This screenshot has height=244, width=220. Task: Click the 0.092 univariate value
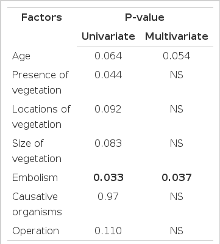coord(108,109)
